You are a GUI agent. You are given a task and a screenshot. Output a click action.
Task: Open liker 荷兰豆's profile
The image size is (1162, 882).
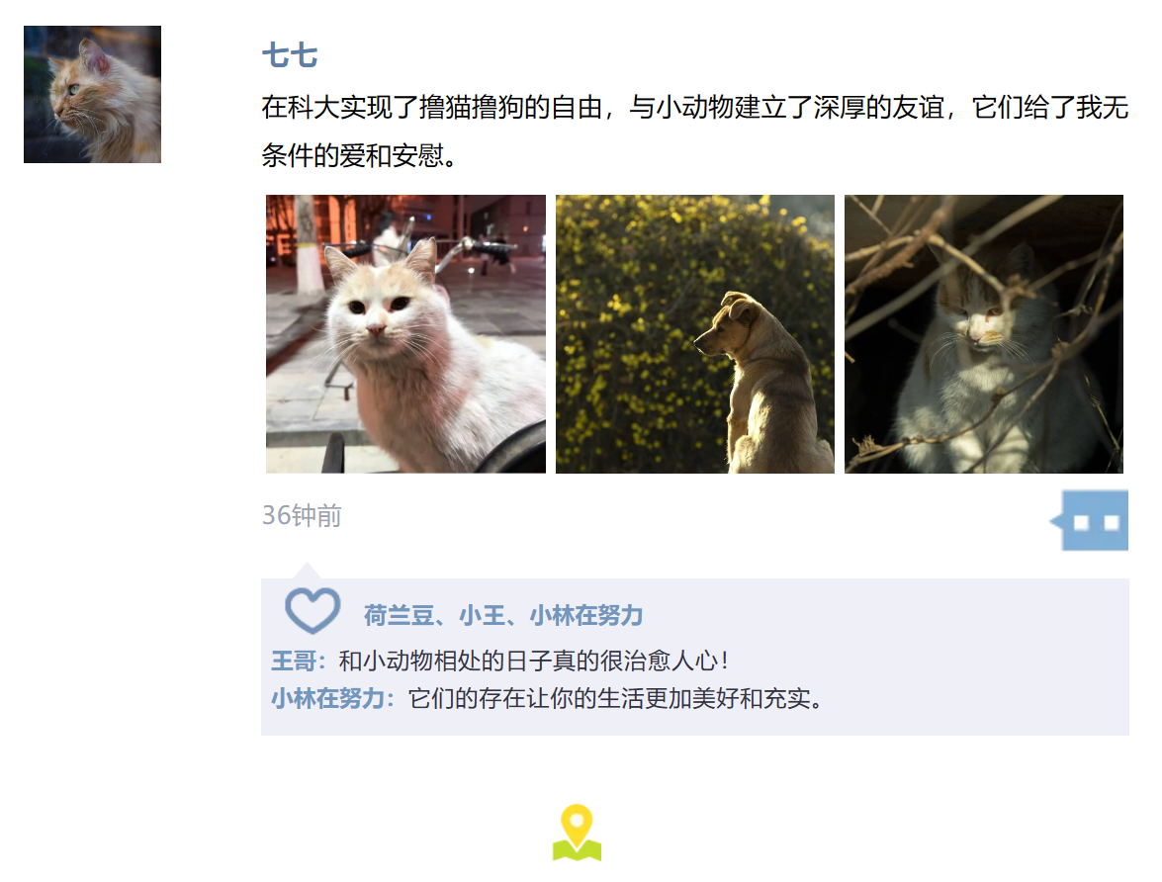(x=399, y=615)
